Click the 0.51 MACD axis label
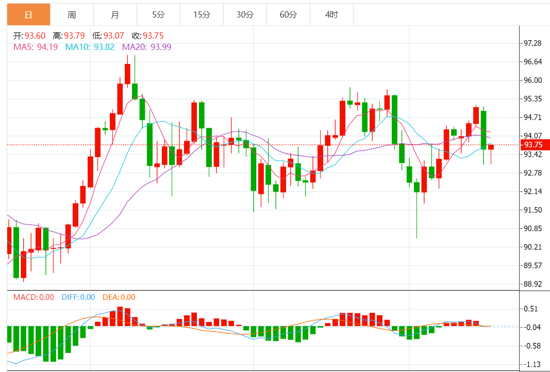Image resolution: width=550 pixels, height=372 pixels. (x=531, y=309)
